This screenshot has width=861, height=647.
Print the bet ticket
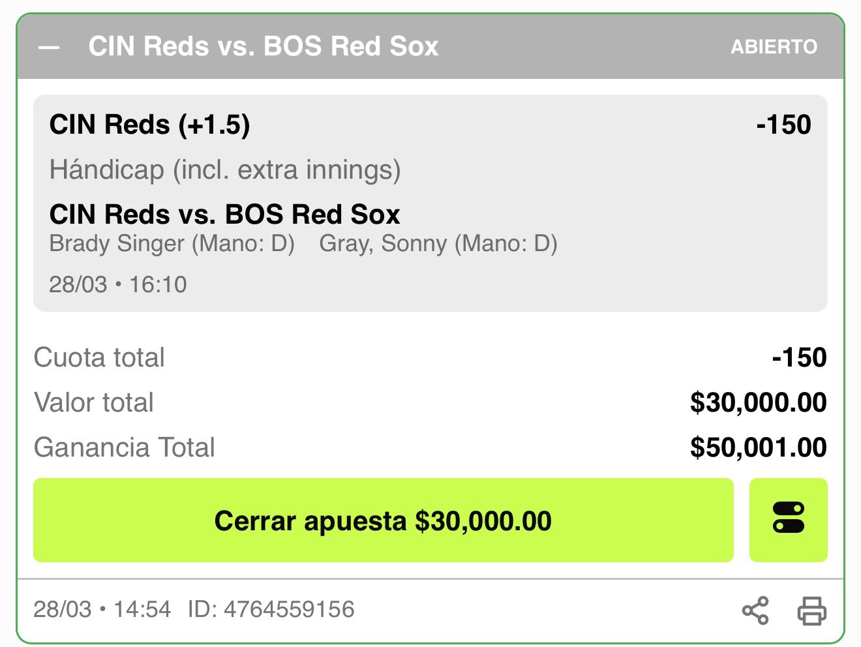coord(811,611)
